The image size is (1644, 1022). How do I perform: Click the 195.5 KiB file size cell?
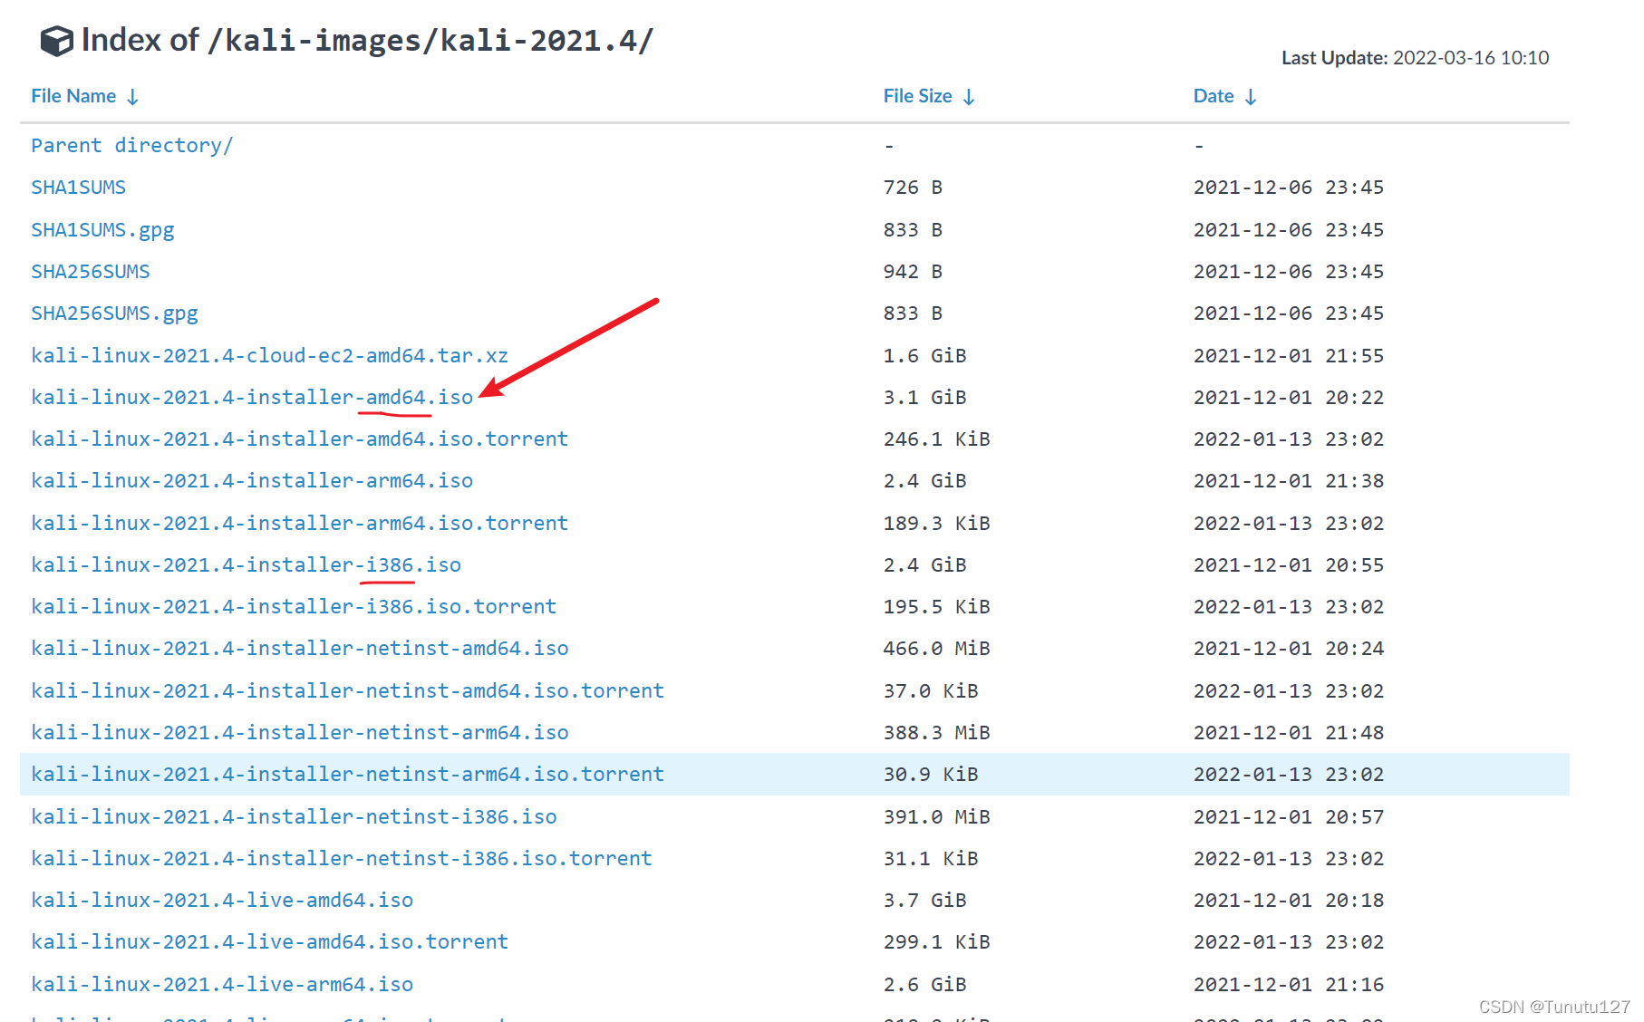tap(936, 607)
